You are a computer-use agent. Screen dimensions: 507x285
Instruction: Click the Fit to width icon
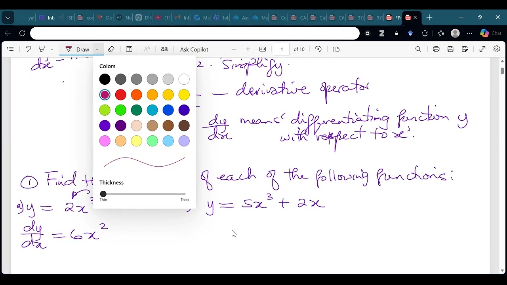point(263,49)
